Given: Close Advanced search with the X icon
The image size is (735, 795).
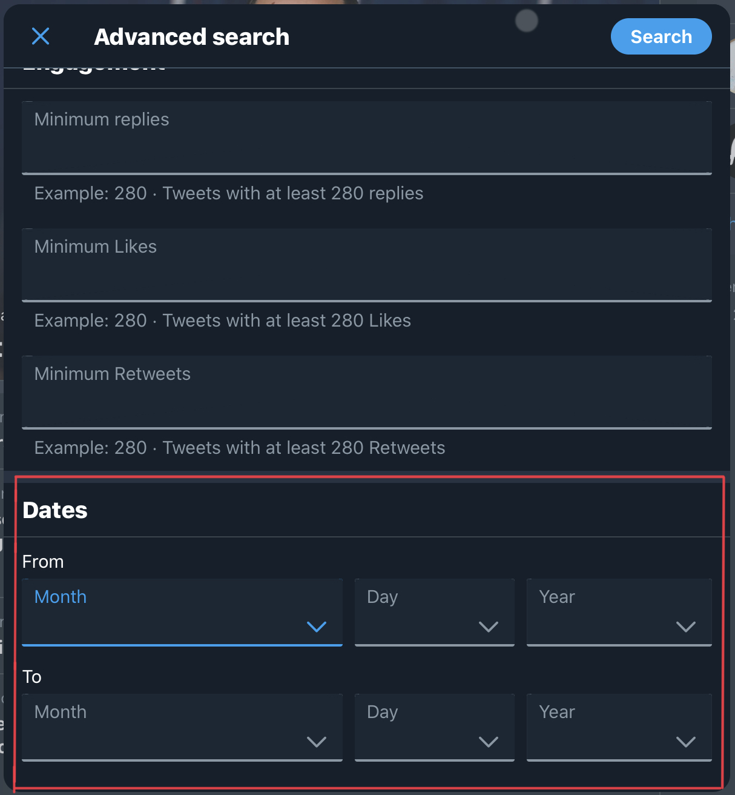Looking at the screenshot, I should pos(40,36).
